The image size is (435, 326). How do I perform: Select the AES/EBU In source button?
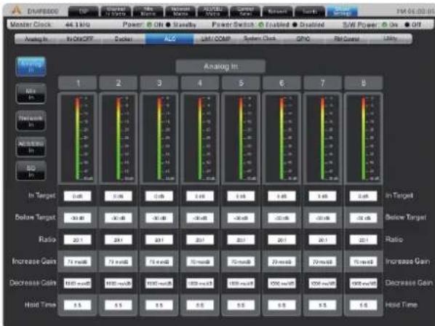31,147
